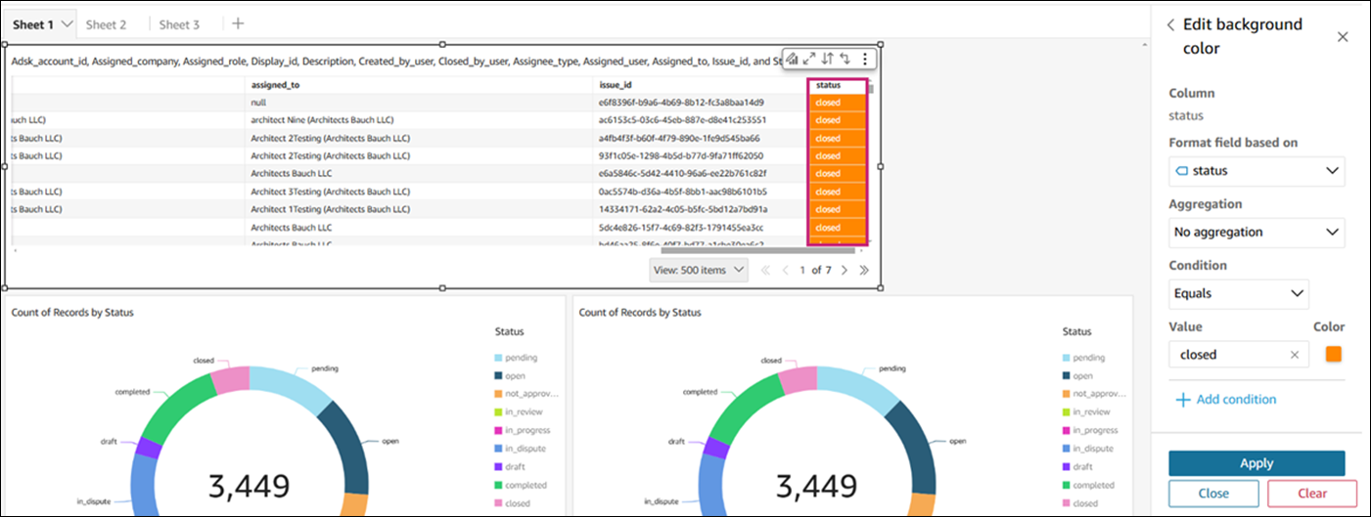The image size is (1371, 517).
Task: Clear the closed value with X
Action: 1295,355
